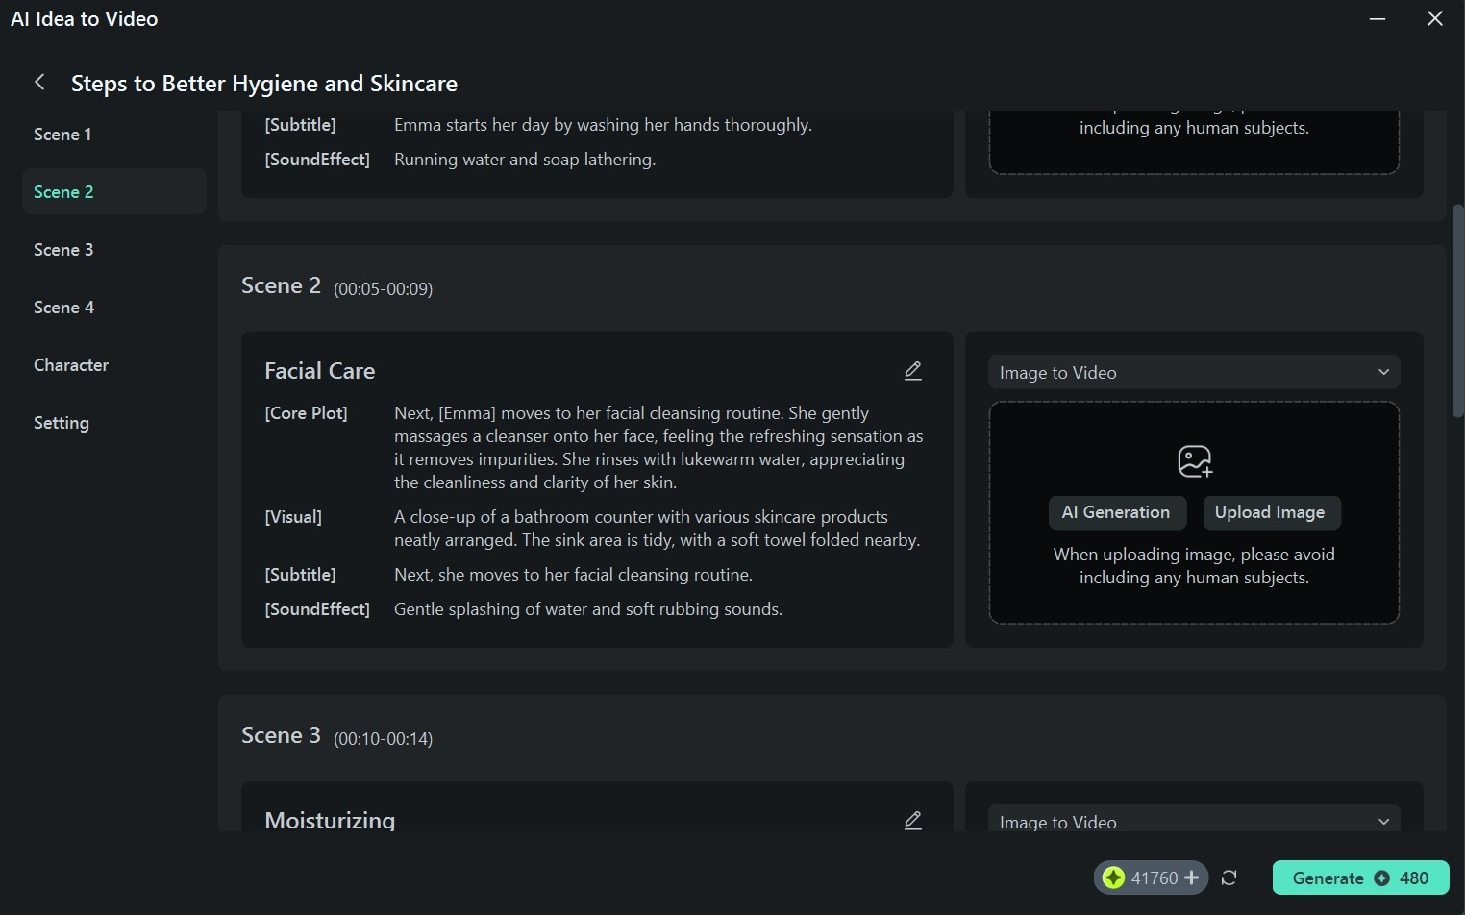1465x915 pixels.
Task: Click the Generate 480 button
Action: coord(1360,878)
